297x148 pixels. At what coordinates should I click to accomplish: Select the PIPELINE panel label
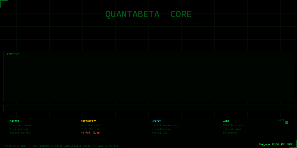tap(13, 54)
